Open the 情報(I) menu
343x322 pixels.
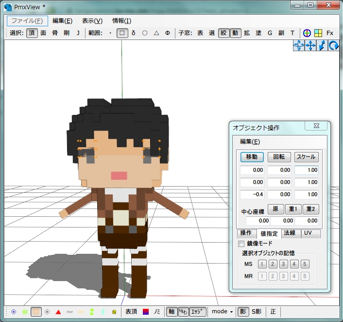pyautogui.click(x=121, y=21)
